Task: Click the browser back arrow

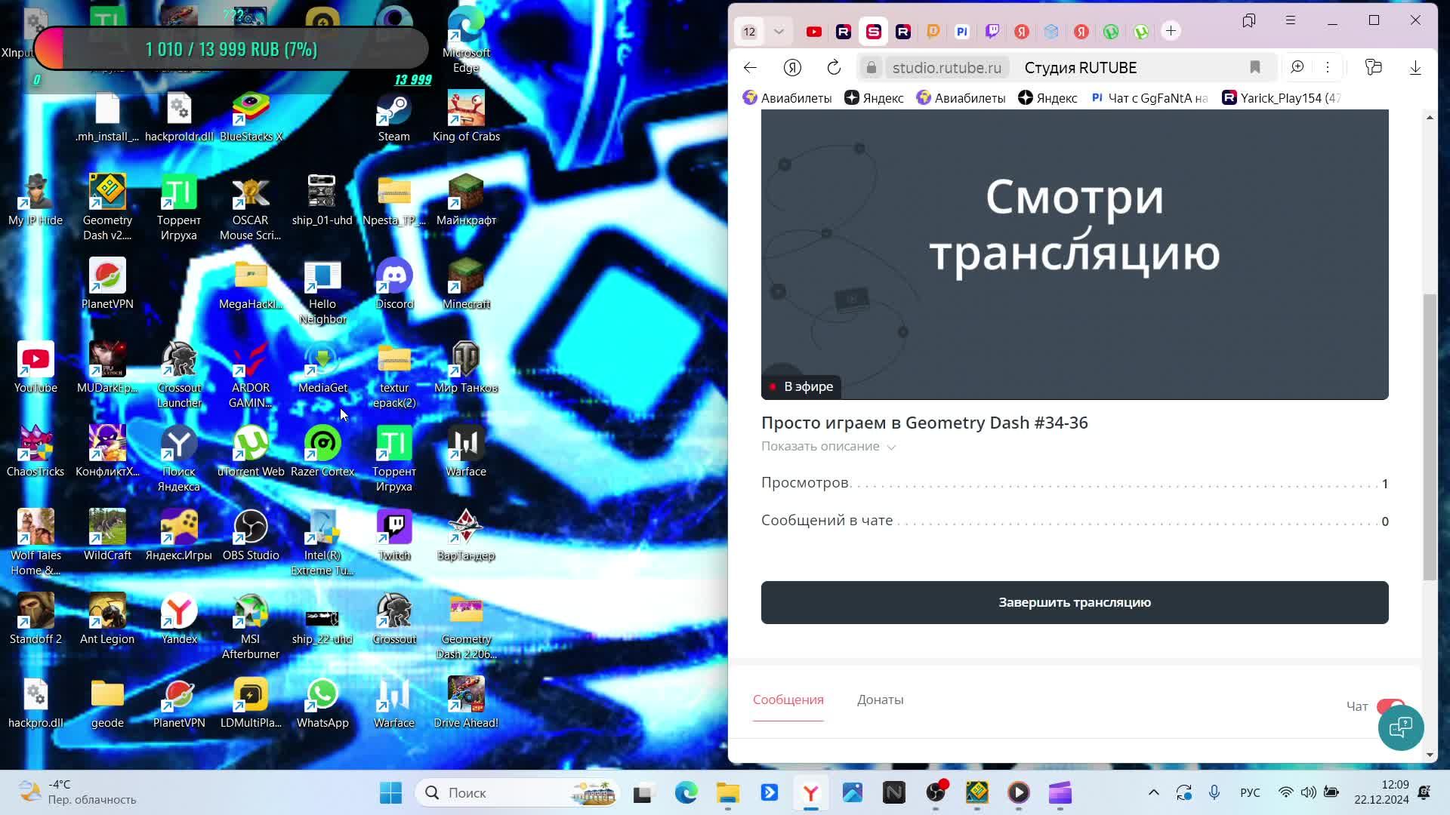Action: pos(750,67)
